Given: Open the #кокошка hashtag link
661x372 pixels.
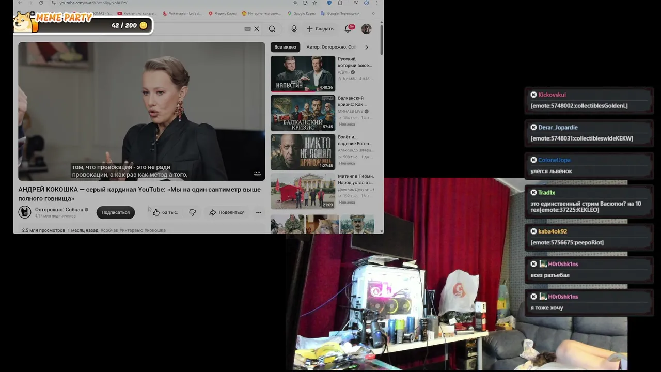Looking at the screenshot, I should coord(155,230).
